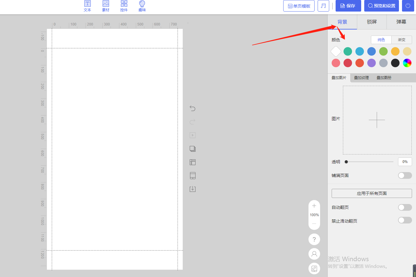Click the round button under the user icon
Viewport: 416px width, 277px height.
(314, 268)
